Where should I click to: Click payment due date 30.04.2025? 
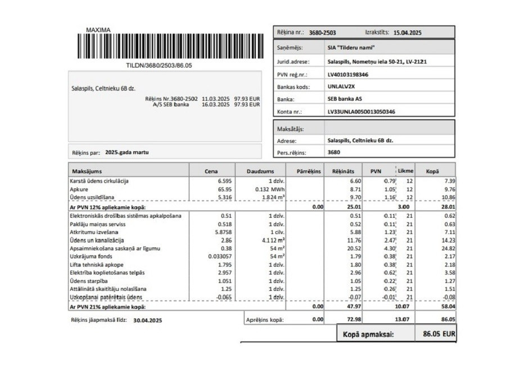click(147, 320)
